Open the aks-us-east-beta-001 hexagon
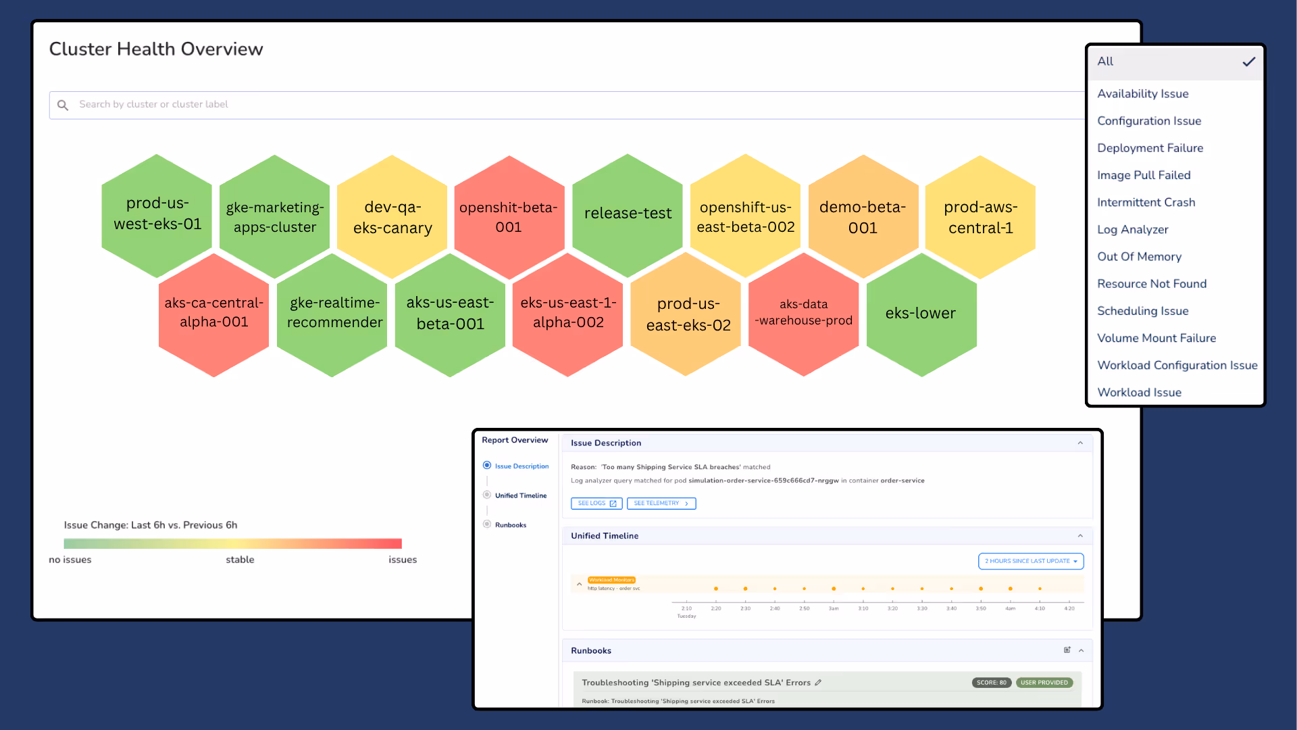The image size is (1297, 730). tap(450, 314)
